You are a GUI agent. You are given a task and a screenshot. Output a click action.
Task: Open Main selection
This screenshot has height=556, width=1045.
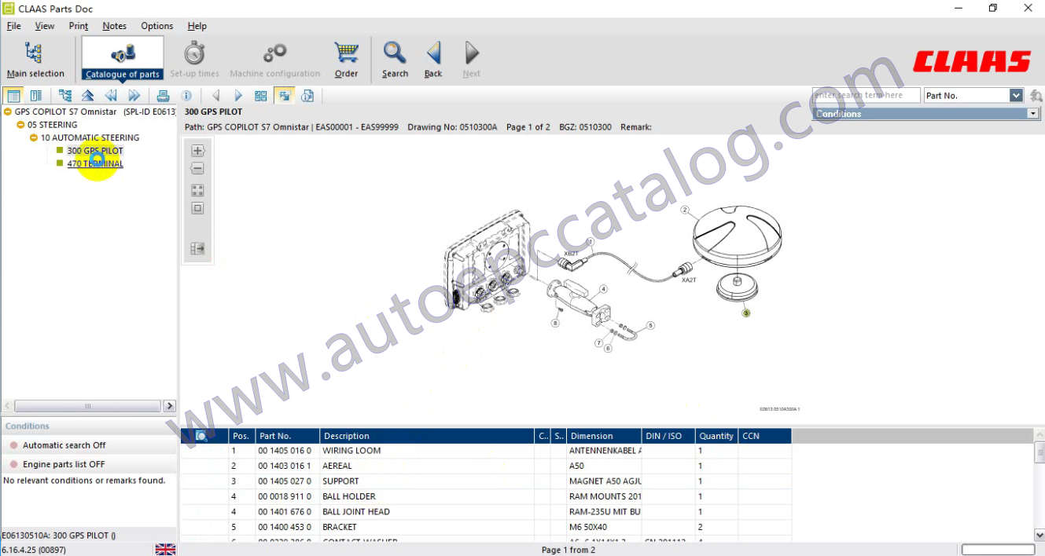pyautogui.click(x=35, y=60)
